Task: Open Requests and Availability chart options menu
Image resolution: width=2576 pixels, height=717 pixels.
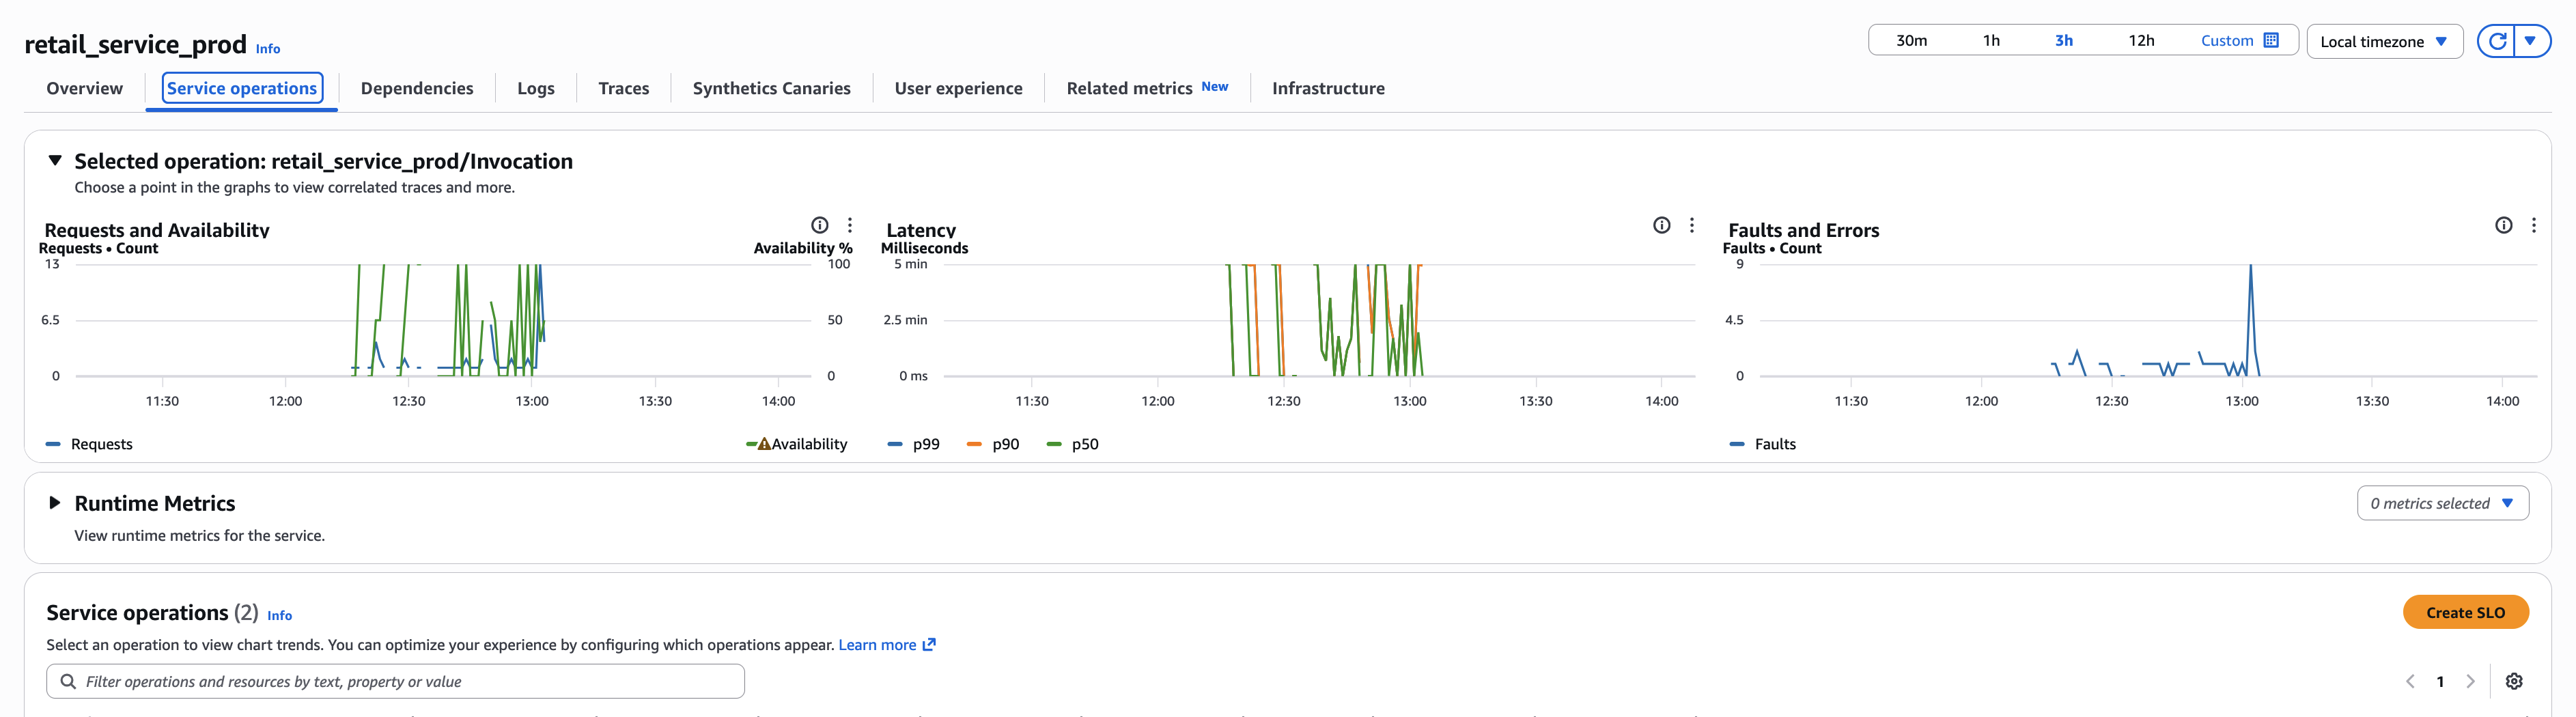Action: (850, 225)
